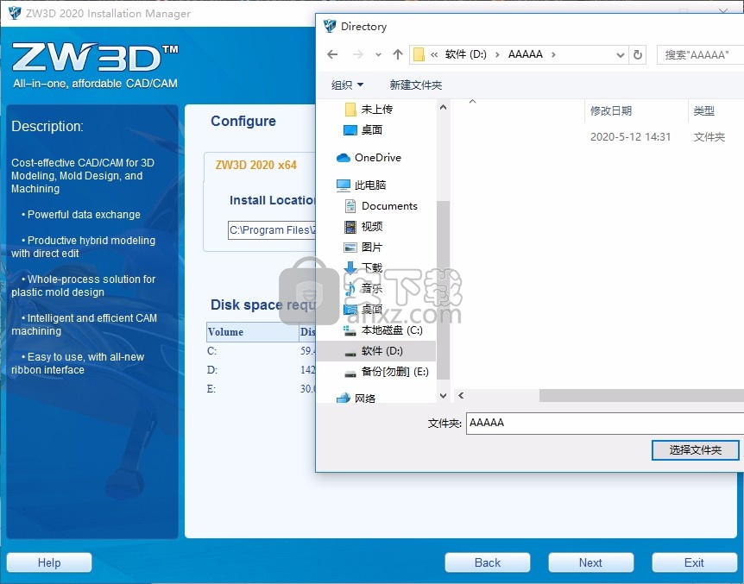The image size is (744, 584).
Task: Select 本地磁盘 (C:) drive
Action: pyautogui.click(x=392, y=330)
